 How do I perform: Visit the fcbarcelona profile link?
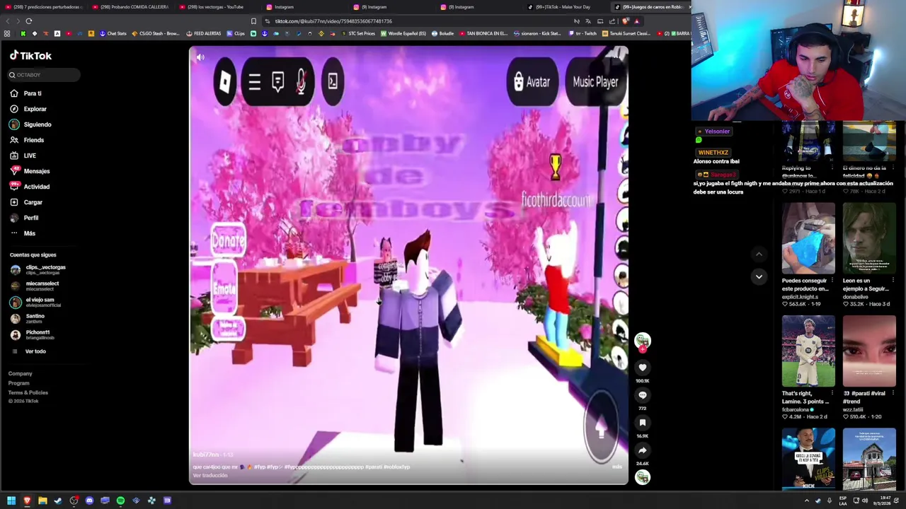[x=798, y=409]
